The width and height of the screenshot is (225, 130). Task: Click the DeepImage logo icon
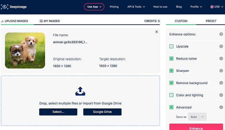click(x=4, y=7)
